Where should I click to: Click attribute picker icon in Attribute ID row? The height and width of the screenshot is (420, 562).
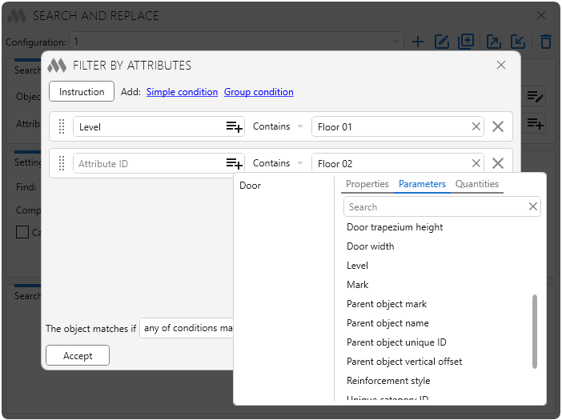(x=234, y=163)
